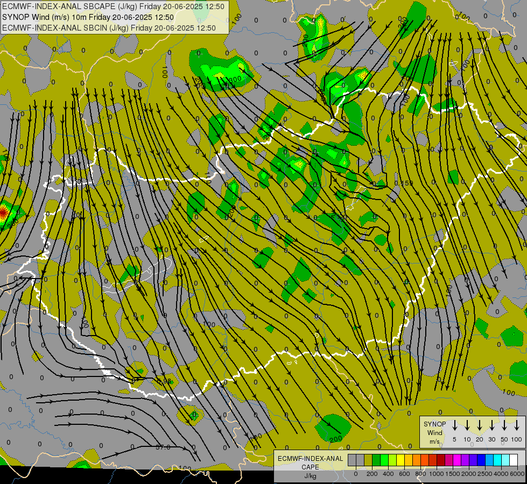Image resolution: width=527 pixels, height=484 pixels.
Task: Click the SBCIN title line at top
Action: 109,28
